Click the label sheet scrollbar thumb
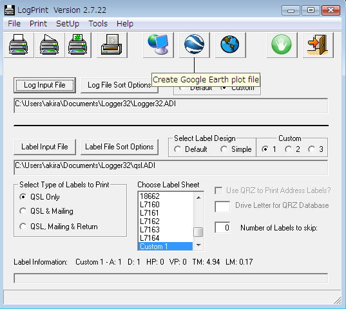The height and width of the screenshot is (309, 346). (x=198, y=232)
